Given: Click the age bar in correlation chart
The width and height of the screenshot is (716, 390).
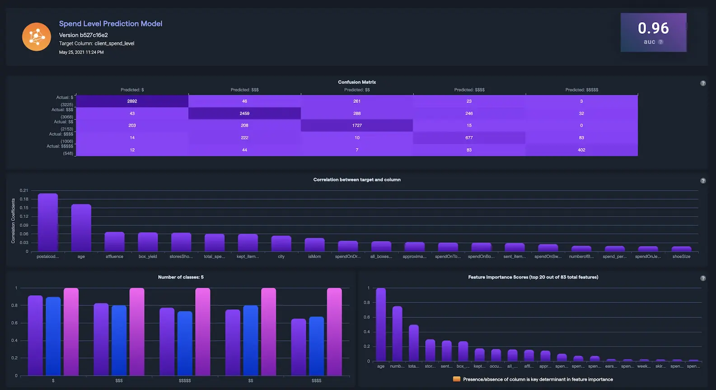Looking at the screenshot, I should (81, 228).
